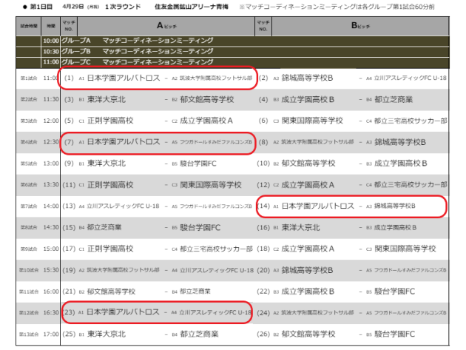Click the 第1日目 heading text

coord(31,7)
